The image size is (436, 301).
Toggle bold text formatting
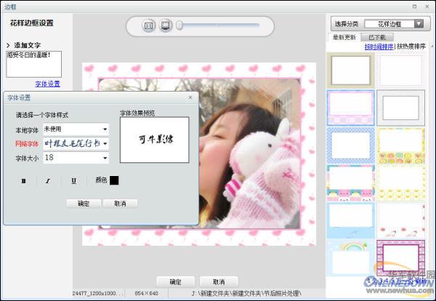point(23,180)
